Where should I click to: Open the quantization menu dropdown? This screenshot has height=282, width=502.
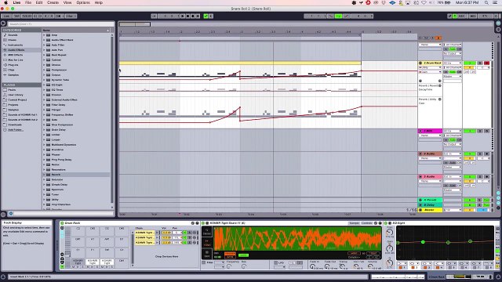[x=71, y=16]
